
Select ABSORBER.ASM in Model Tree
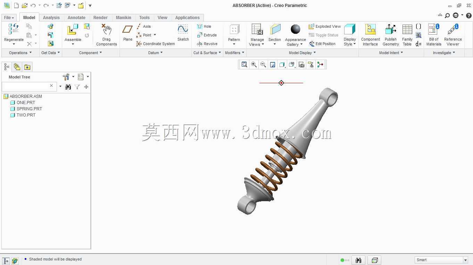click(26, 96)
